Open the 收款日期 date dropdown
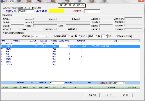This screenshot has height=101, width=145. [x=47, y=36]
